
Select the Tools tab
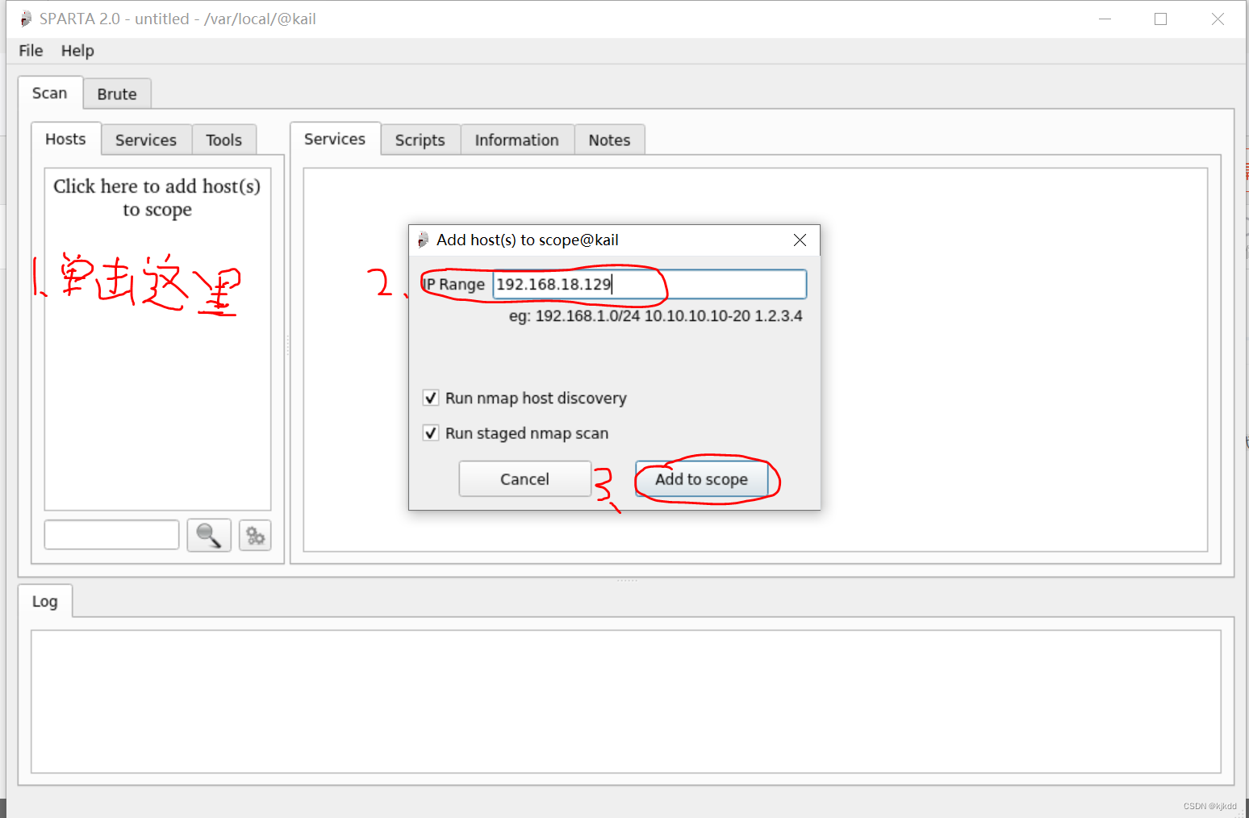[223, 140]
